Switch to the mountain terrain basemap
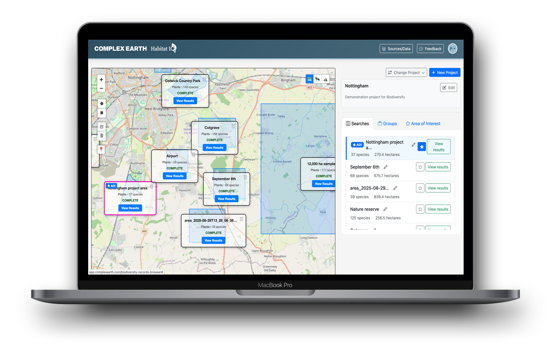This screenshot has height=354, width=551. pyautogui.click(x=325, y=79)
